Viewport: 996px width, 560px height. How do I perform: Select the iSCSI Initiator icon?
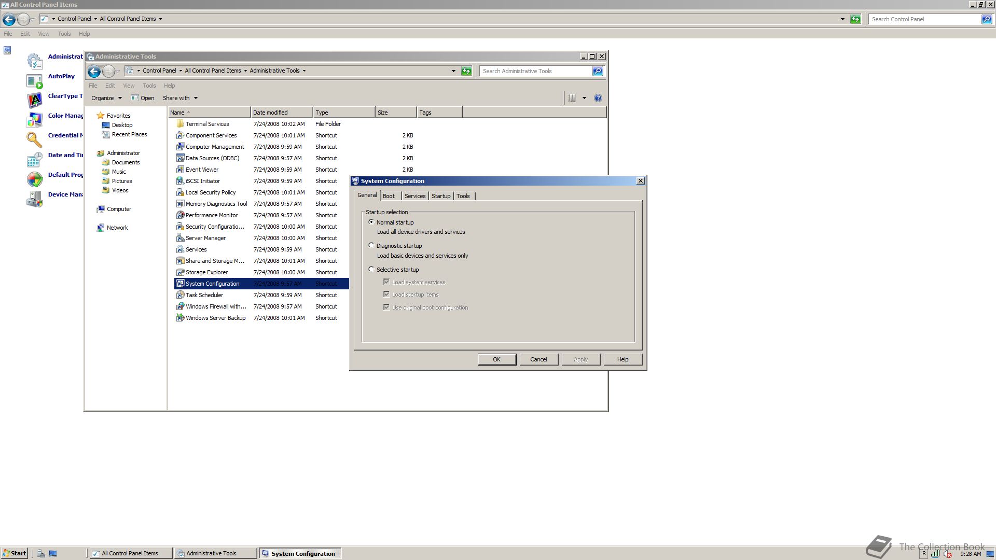coord(180,181)
